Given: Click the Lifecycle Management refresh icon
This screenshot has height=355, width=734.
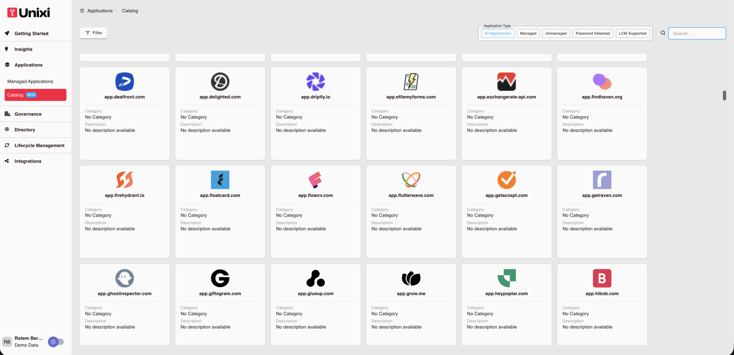Looking at the screenshot, I should 7,145.
